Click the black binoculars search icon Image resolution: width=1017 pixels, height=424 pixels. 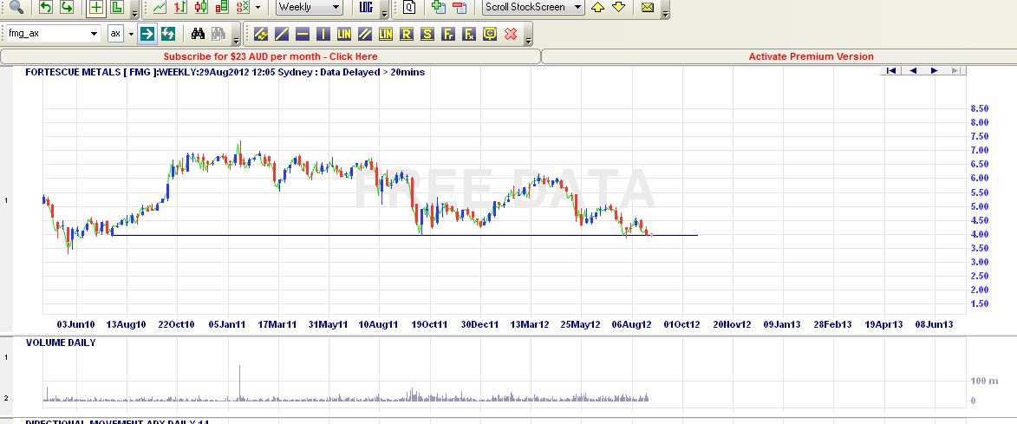pos(198,34)
